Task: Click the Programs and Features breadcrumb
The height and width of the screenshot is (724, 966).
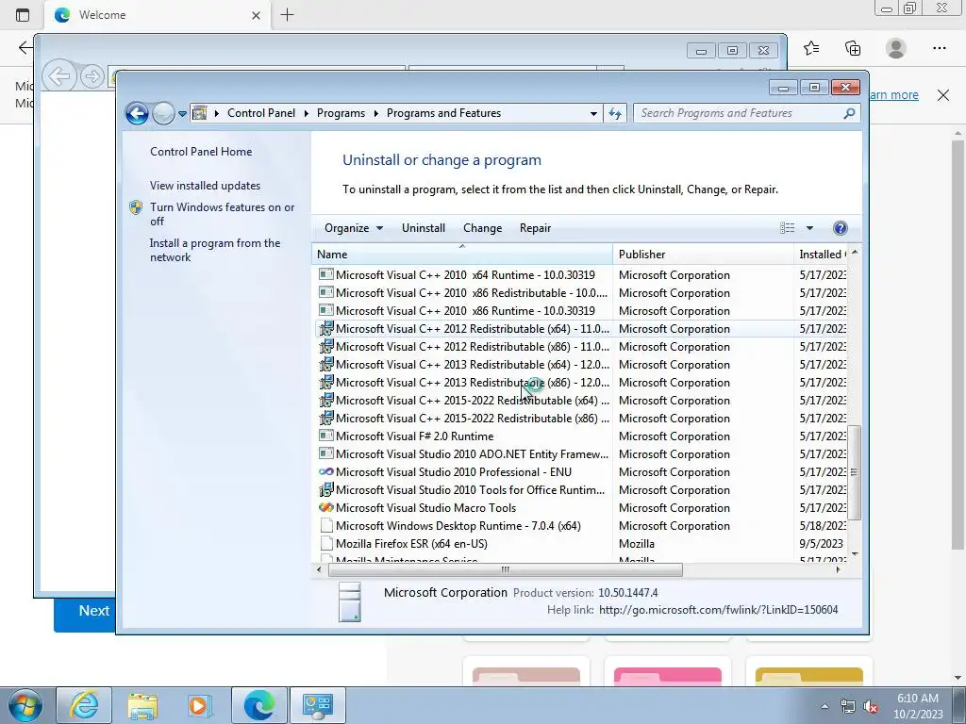Action: coord(443,113)
